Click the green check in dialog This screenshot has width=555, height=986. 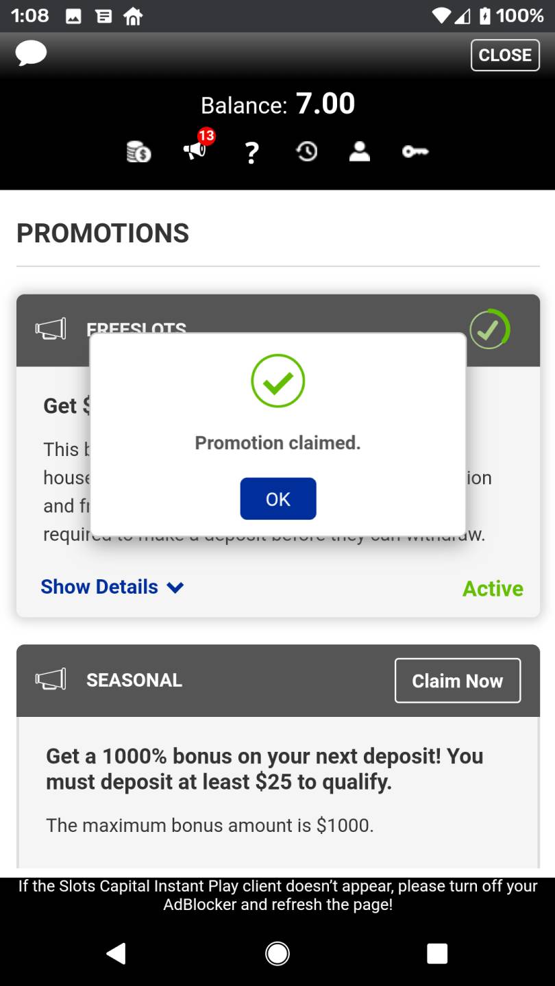277,381
